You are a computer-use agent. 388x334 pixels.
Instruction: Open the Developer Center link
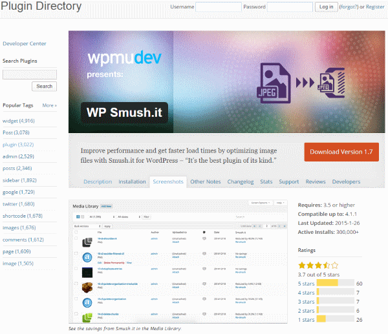click(25, 44)
